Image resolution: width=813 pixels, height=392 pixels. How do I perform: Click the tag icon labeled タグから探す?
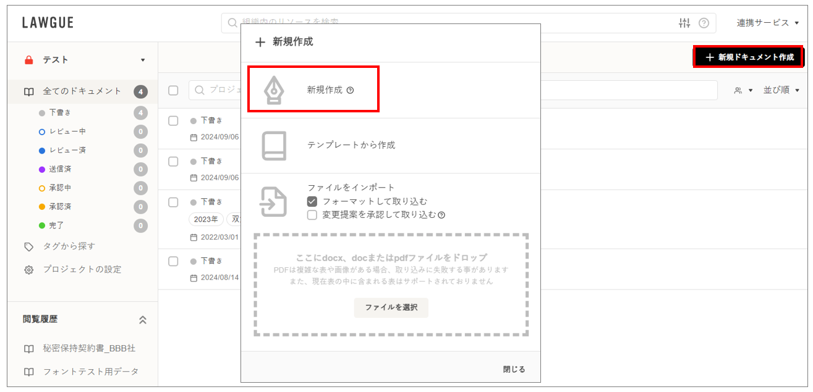click(x=28, y=246)
